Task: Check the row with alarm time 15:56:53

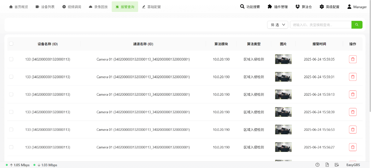Action: click(11, 129)
